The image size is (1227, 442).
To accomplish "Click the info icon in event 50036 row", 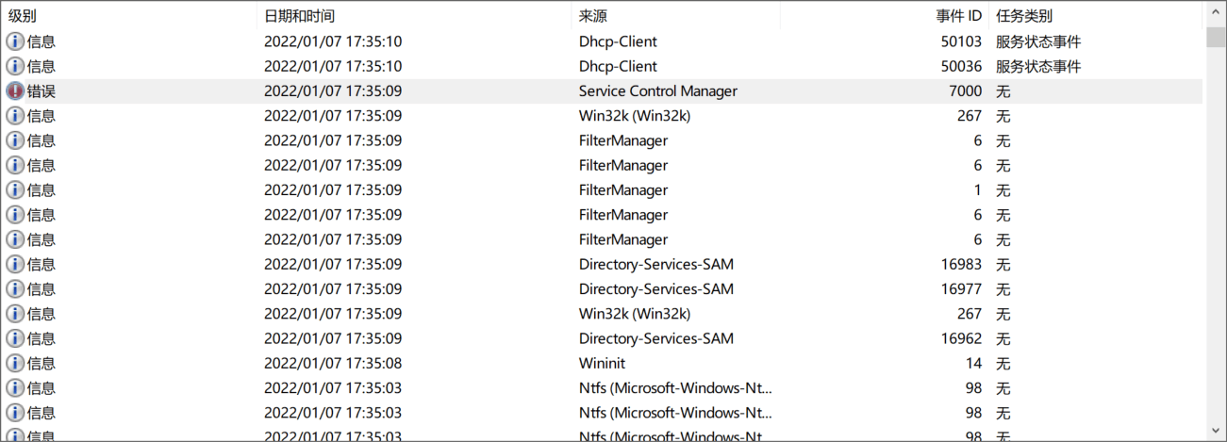I will coord(15,66).
